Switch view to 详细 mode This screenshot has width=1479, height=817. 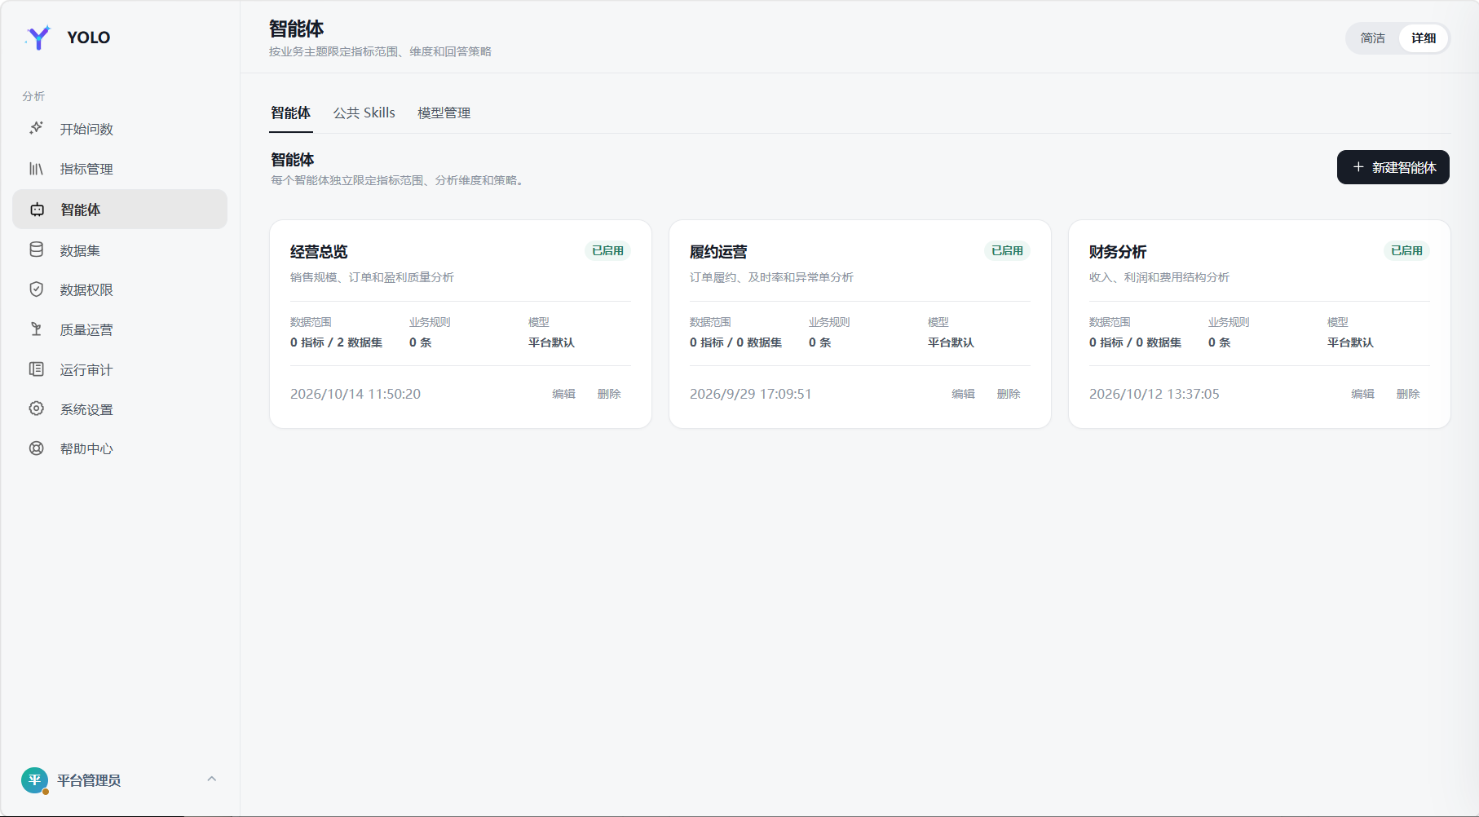point(1424,38)
